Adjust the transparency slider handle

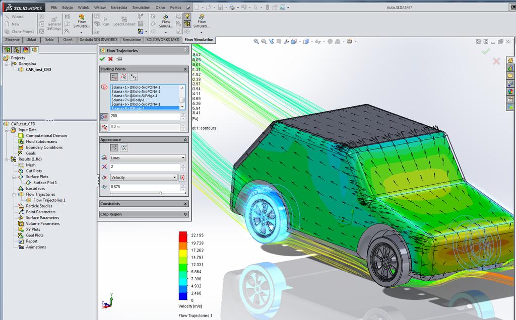coord(161,193)
